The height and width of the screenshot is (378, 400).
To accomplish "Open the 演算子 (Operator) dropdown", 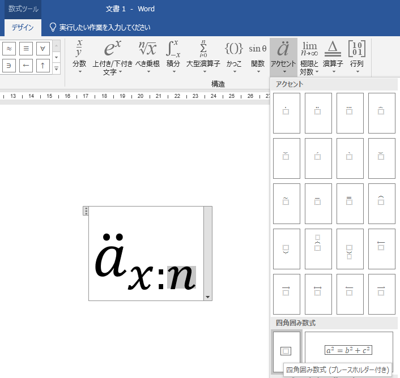I will [x=333, y=57].
